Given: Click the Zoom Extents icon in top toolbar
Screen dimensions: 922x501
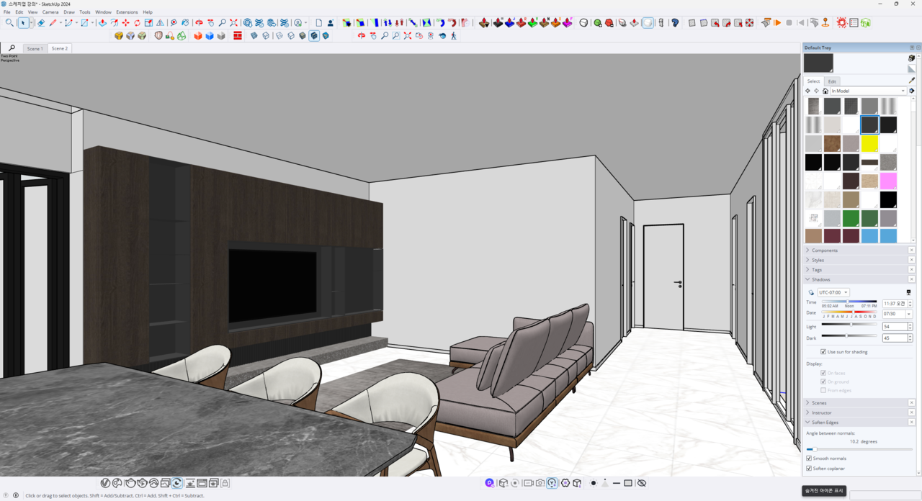Looking at the screenshot, I should click(233, 23).
